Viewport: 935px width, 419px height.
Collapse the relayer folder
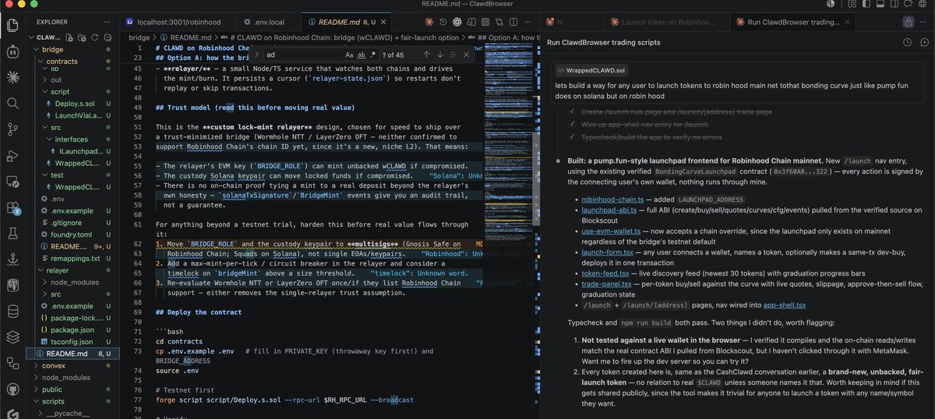tap(41, 270)
